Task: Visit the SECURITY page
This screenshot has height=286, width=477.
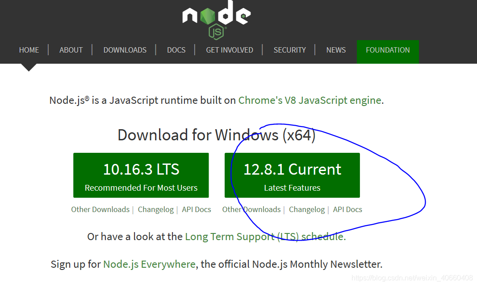Action: click(289, 50)
